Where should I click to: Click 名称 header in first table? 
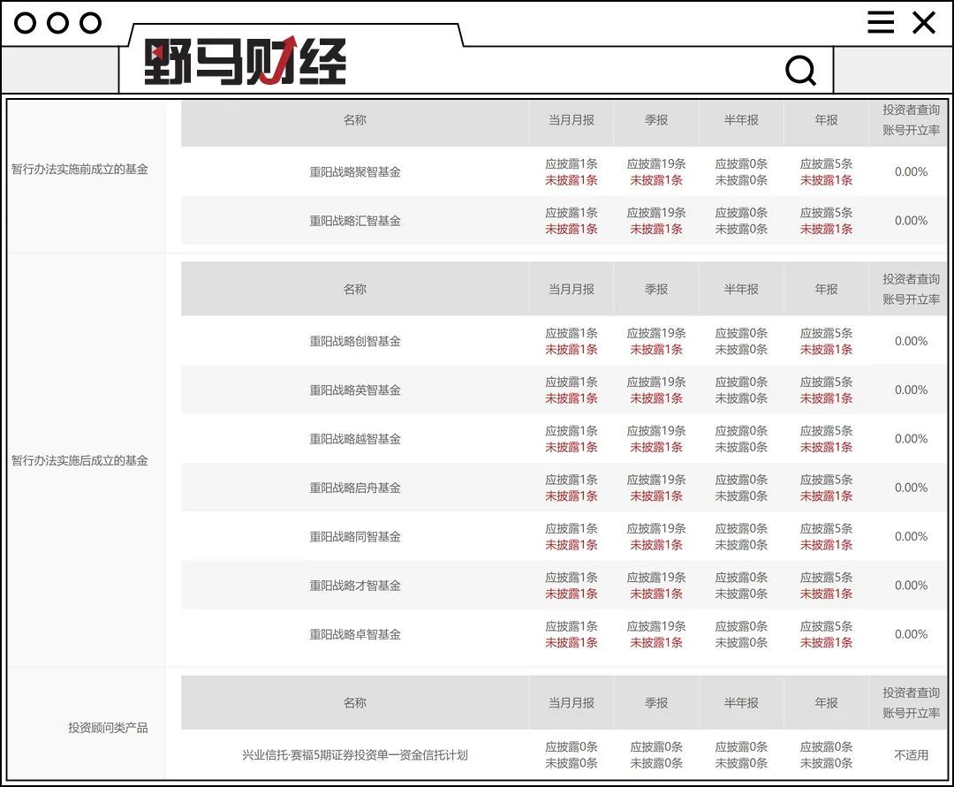tap(355, 120)
